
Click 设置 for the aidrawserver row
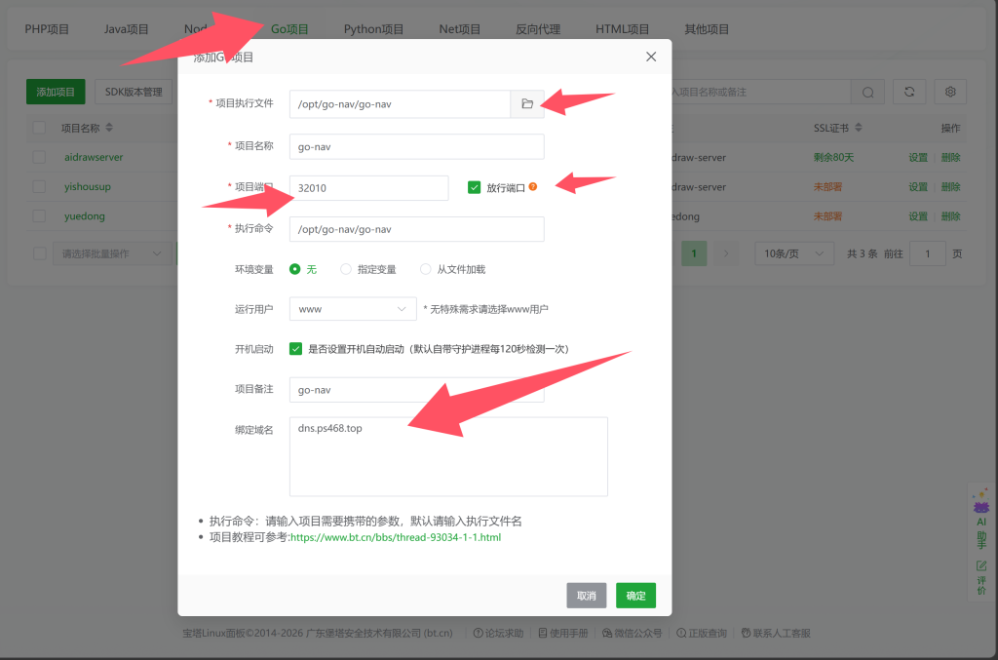(918, 157)
